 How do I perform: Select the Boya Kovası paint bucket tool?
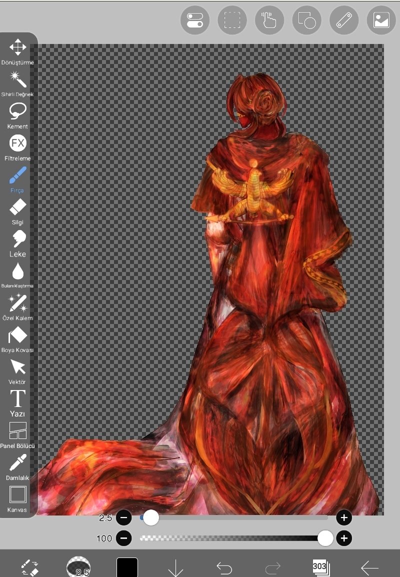point(17,339)
